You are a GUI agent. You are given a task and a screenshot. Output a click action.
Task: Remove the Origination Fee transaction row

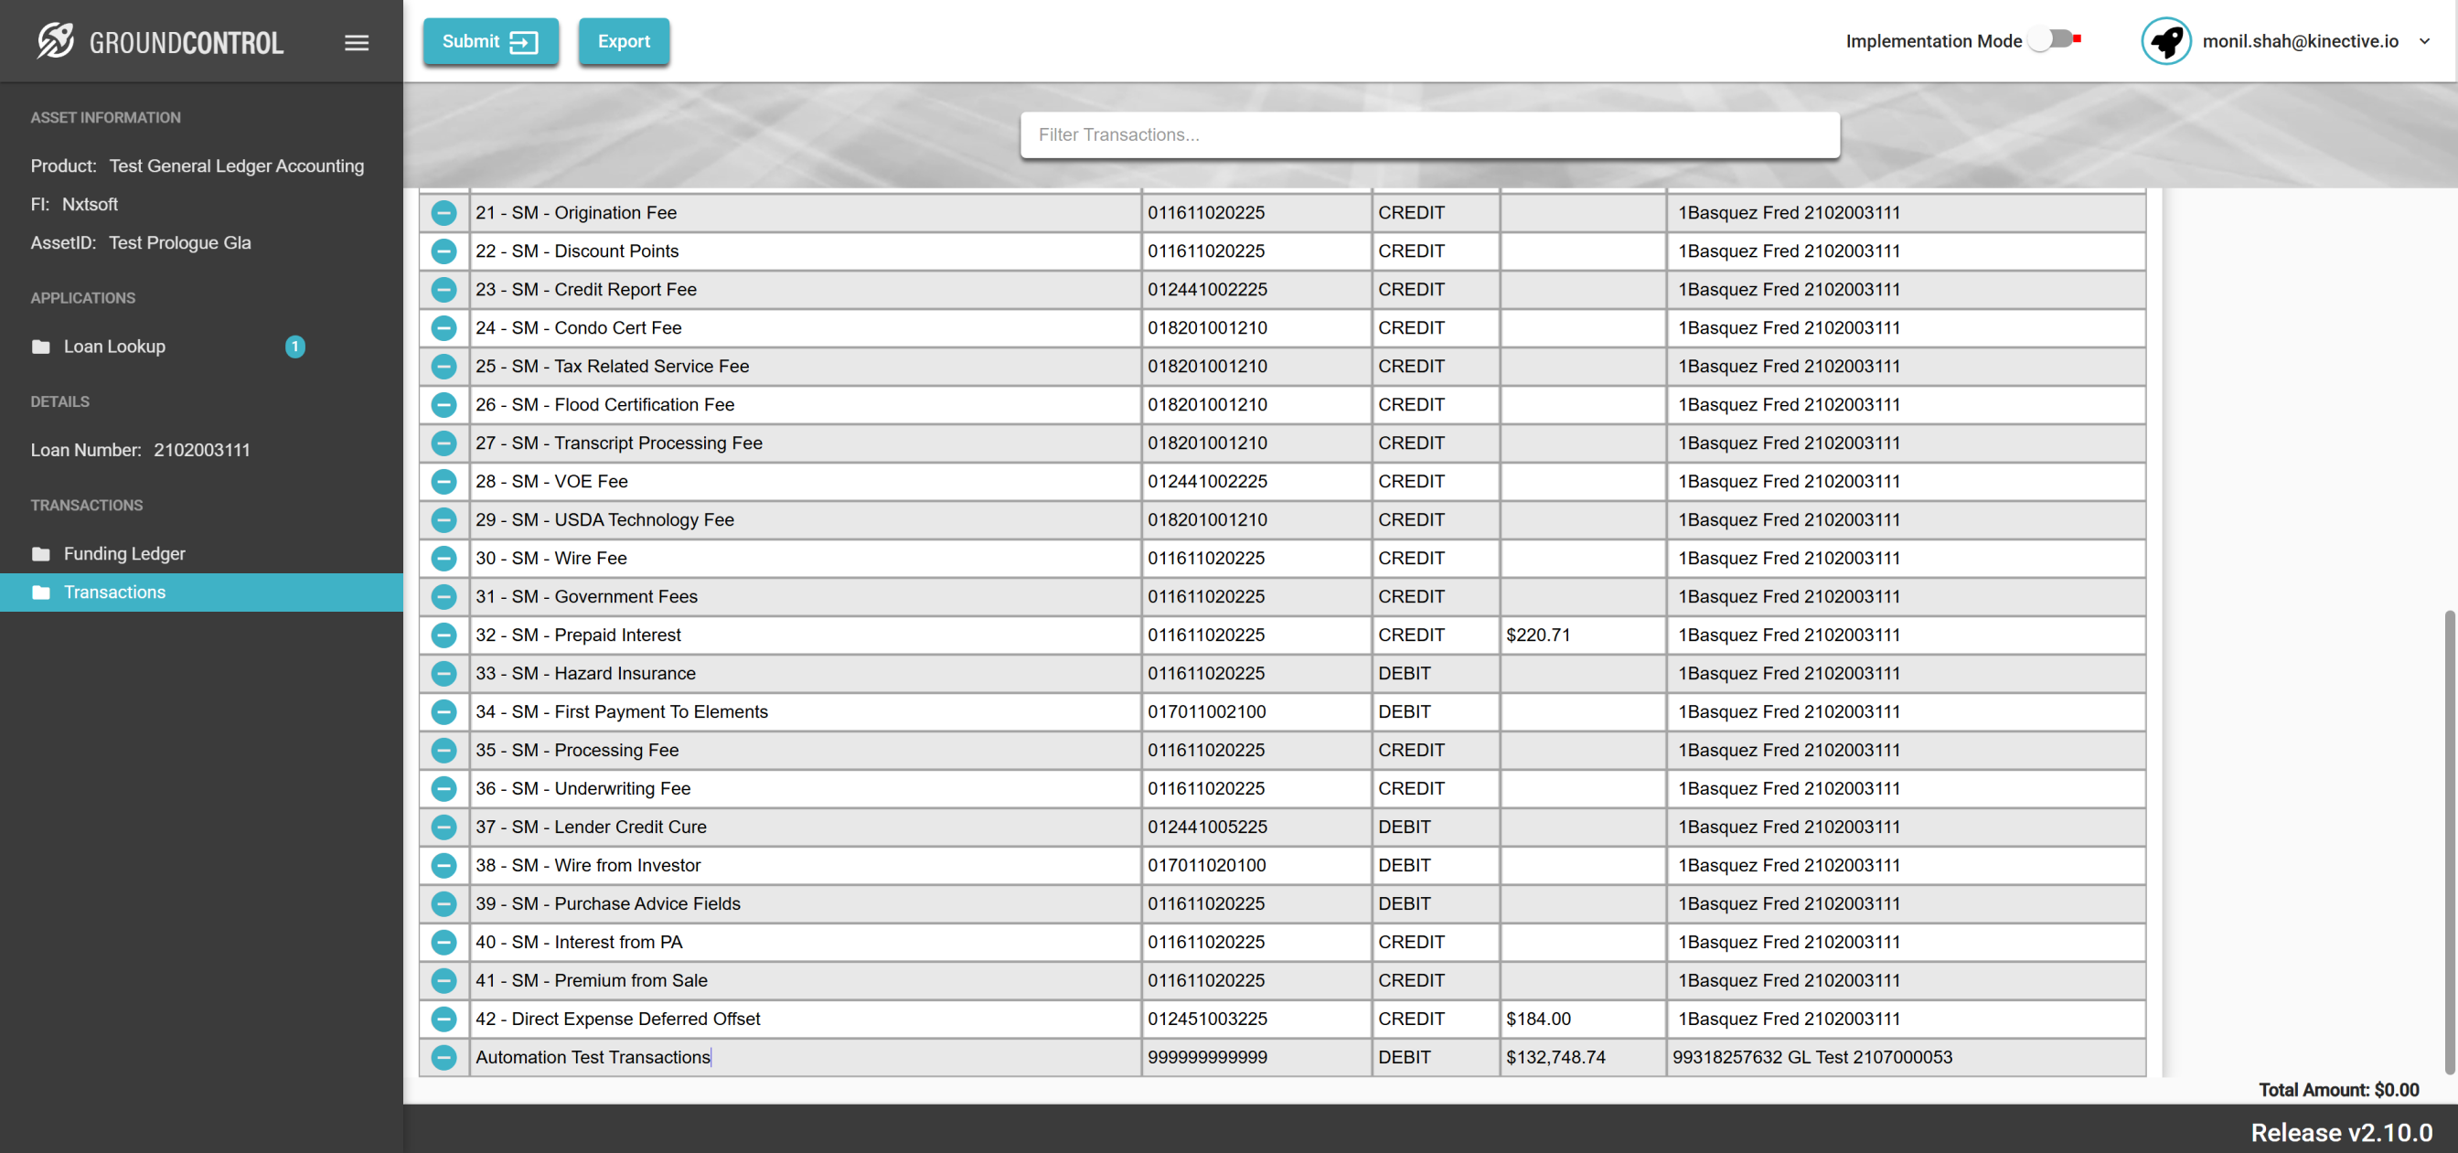(444, 213)
